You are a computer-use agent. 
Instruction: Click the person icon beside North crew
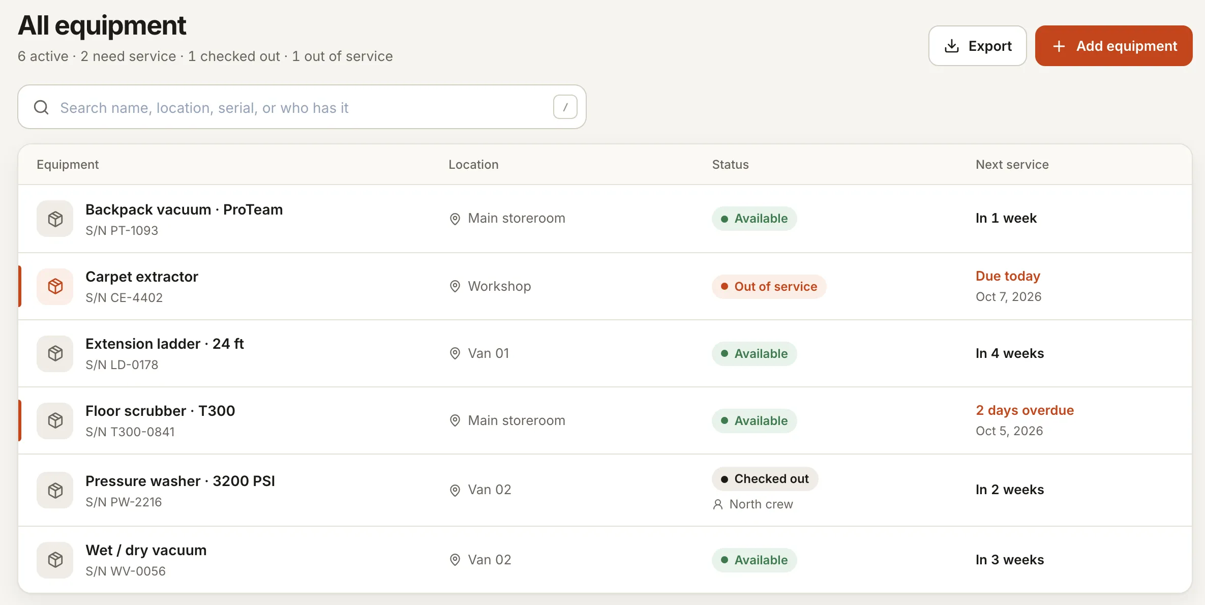pyautogui.click(x=717, y=504)
